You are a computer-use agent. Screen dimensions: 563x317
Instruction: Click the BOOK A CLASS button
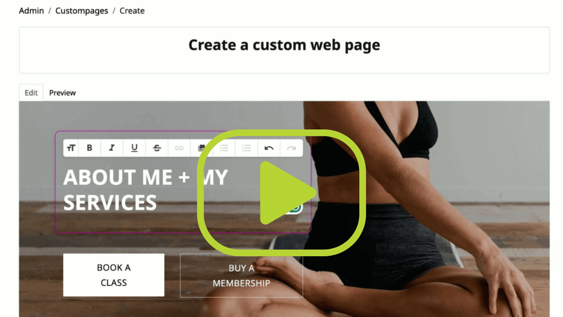(x=114, y=275)
